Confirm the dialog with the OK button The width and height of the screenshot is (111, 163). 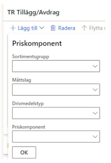click(x=24, y=152)
